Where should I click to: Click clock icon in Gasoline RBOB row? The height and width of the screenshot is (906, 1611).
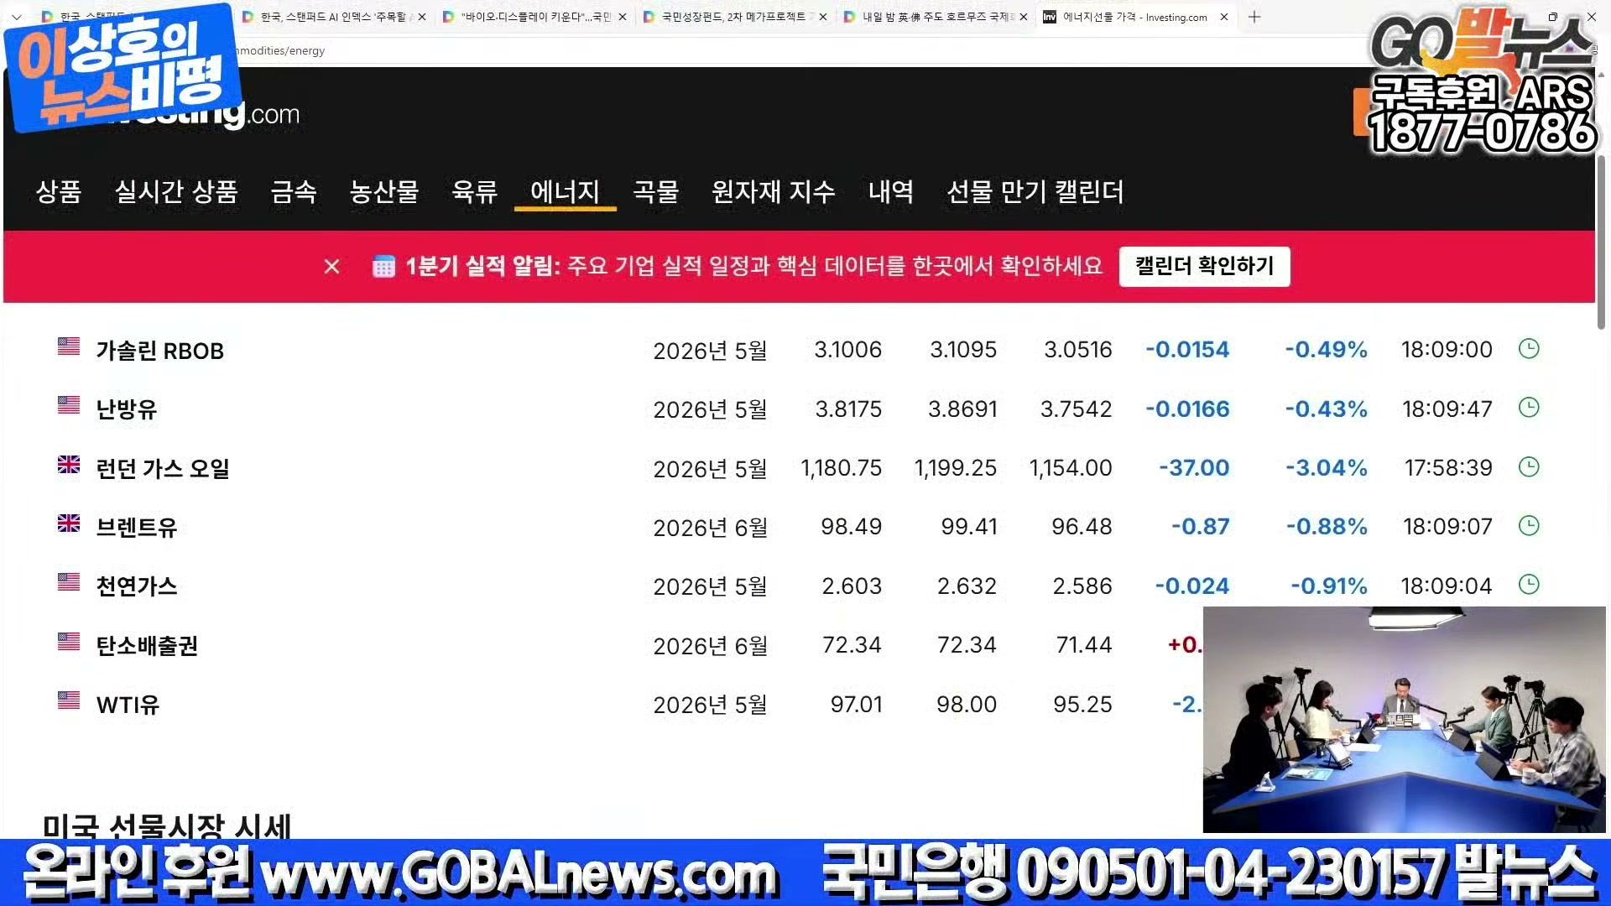pyautogui.click(x=1529, y=349)
